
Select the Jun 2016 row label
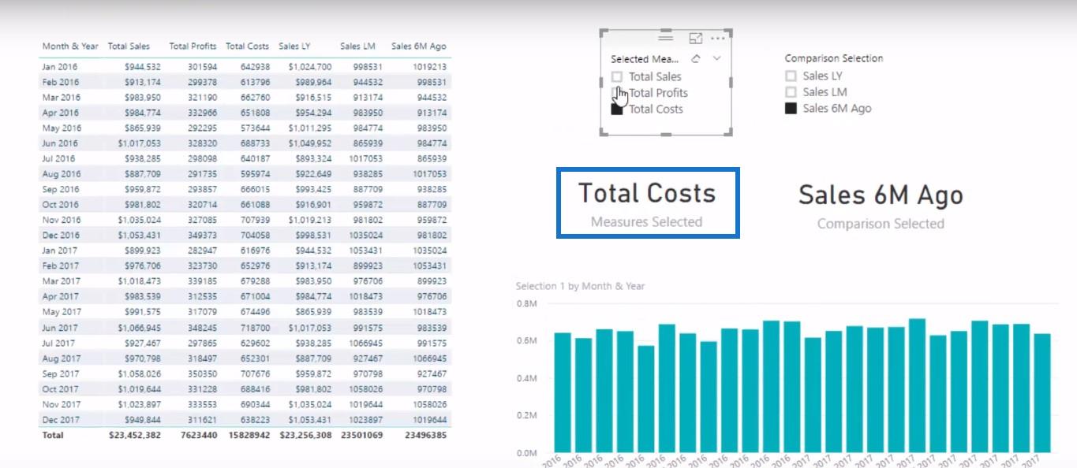(61, 143)
